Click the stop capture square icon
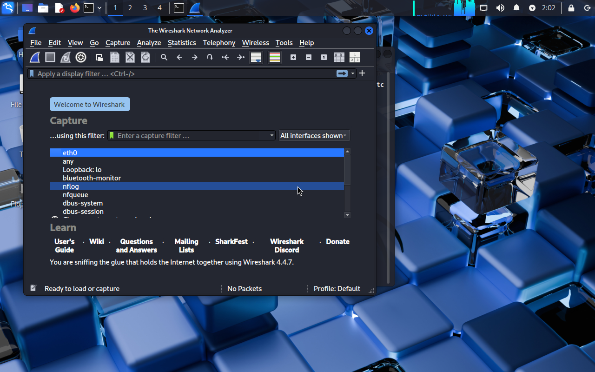 click(x=50, y=57)
